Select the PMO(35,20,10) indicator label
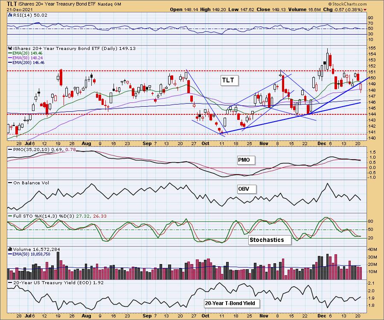The image size is (384, 320). 42,149
